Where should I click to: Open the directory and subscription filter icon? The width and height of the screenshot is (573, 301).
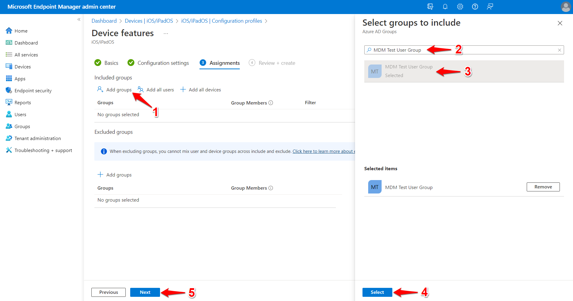pyautogui.click(x=430, y=7)
